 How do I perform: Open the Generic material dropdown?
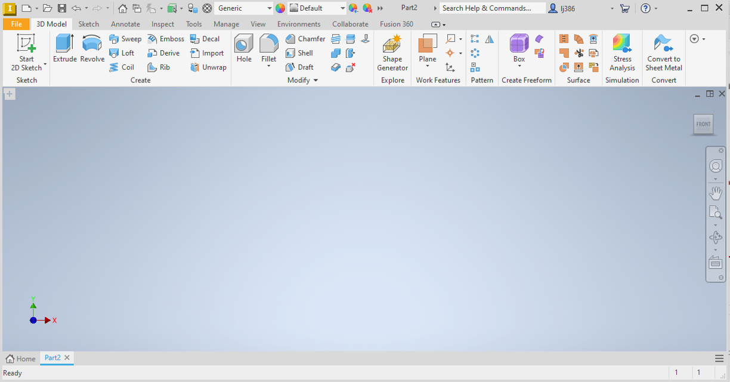click(269, 8)
